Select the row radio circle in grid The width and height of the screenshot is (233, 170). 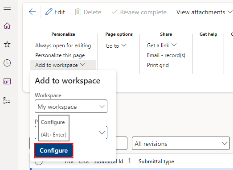tap(39, 162)
